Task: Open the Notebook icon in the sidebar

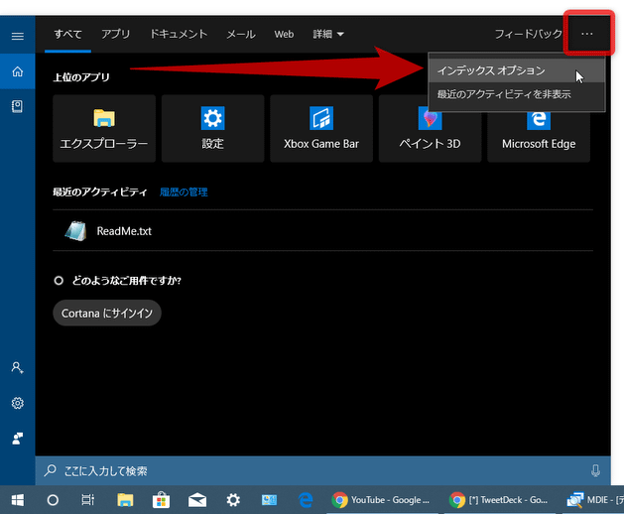Action: [x=18, y=106]
